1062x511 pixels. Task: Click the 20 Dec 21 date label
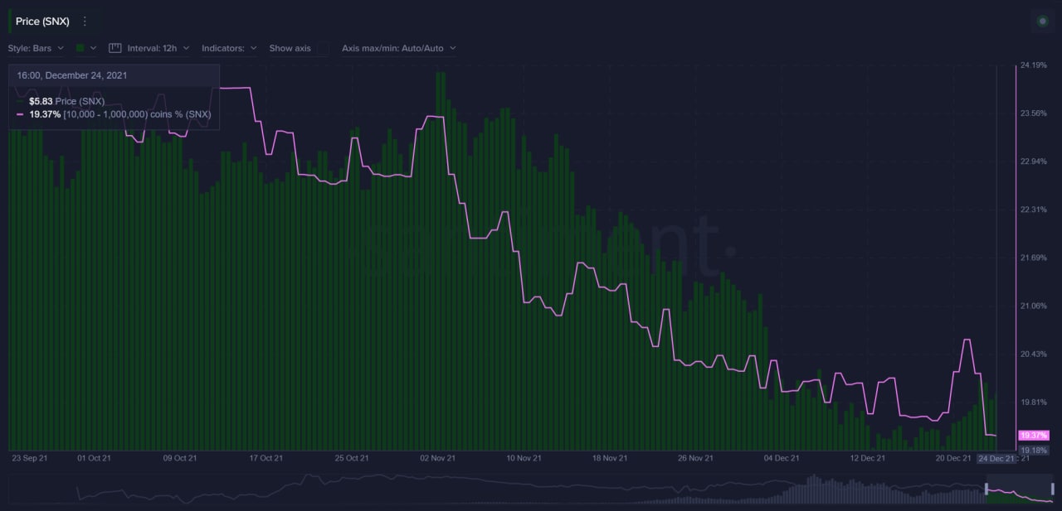click(x=953, y=458)
